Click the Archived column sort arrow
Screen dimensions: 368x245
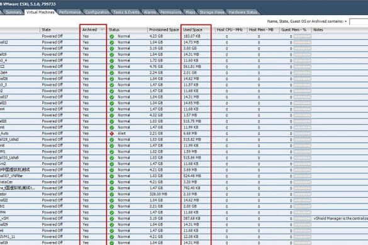[103, 30]
